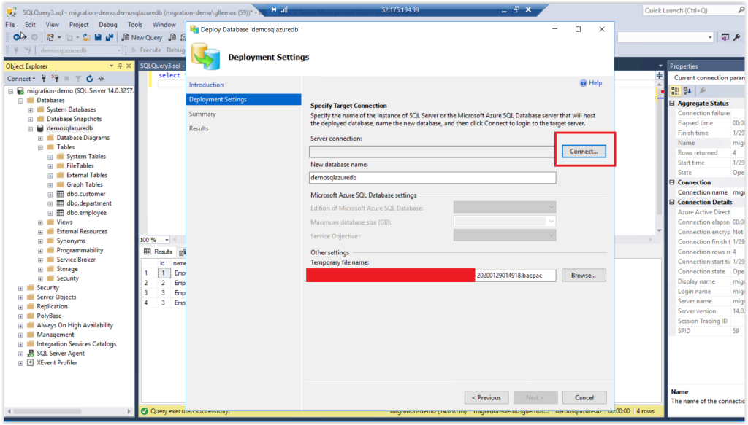748x425 pixels.
Task: Select the dbo.employee table
Action: pyautogui.click(x=86, y=213)
